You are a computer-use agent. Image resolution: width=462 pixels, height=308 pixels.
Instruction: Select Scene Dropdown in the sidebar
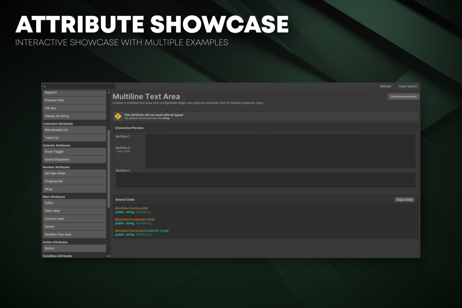[74, 159]
